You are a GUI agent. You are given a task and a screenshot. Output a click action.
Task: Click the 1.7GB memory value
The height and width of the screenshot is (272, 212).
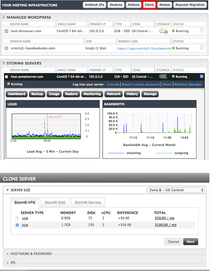coord(66,225)
